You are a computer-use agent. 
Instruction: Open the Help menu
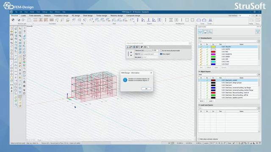tap(64, 12)
